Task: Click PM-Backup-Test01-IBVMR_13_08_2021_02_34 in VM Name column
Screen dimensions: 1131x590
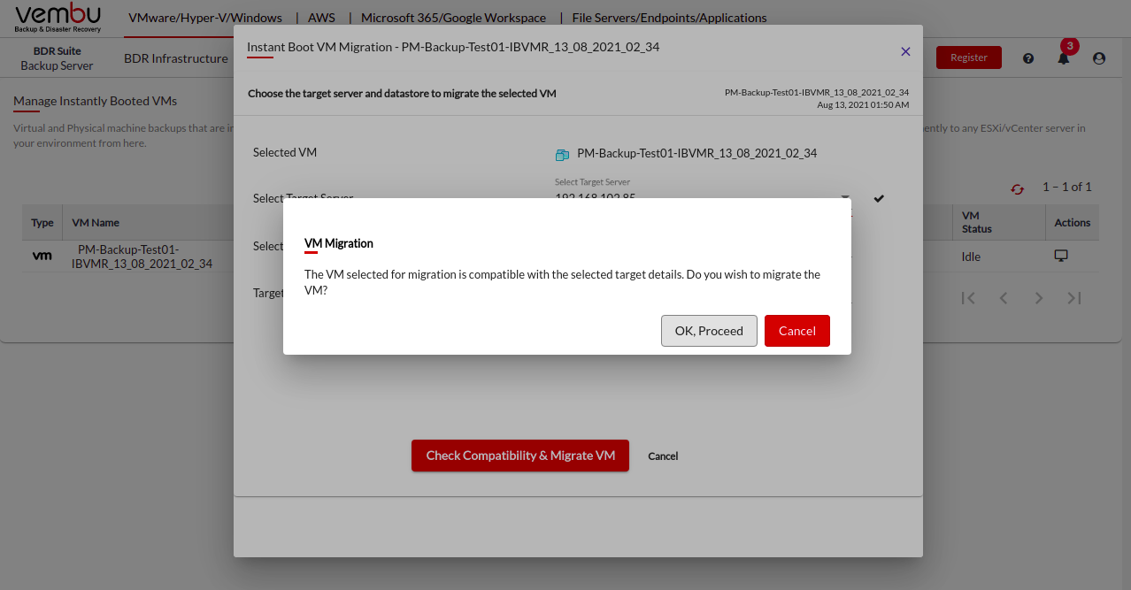Action: click(x=142, y=257)
